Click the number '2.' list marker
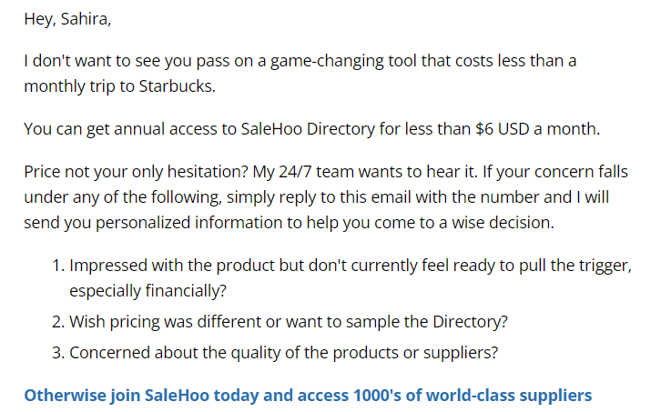 coord(58,322)
